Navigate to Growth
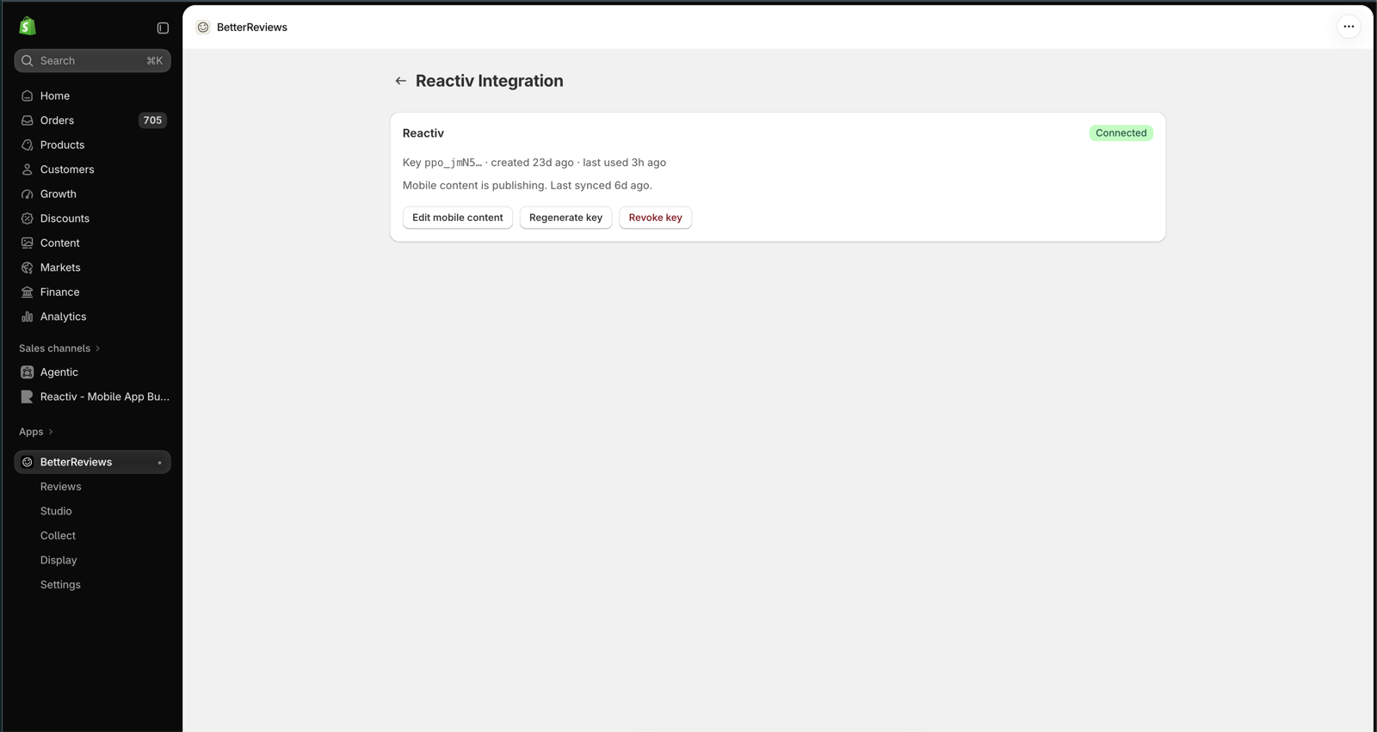Viewport: 1377px width, 732px height. 92,194
